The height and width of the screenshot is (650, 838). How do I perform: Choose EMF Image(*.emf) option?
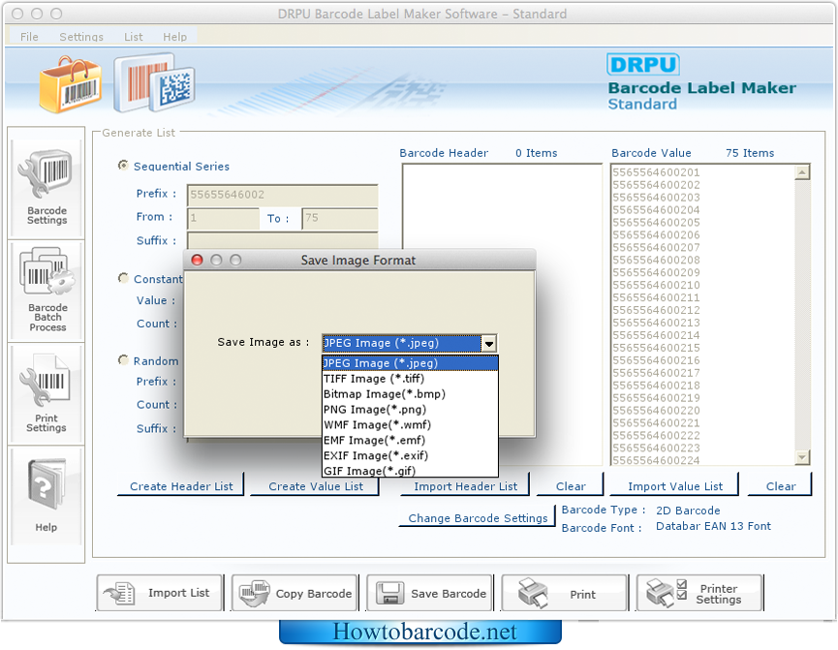(x=410, y=441)
